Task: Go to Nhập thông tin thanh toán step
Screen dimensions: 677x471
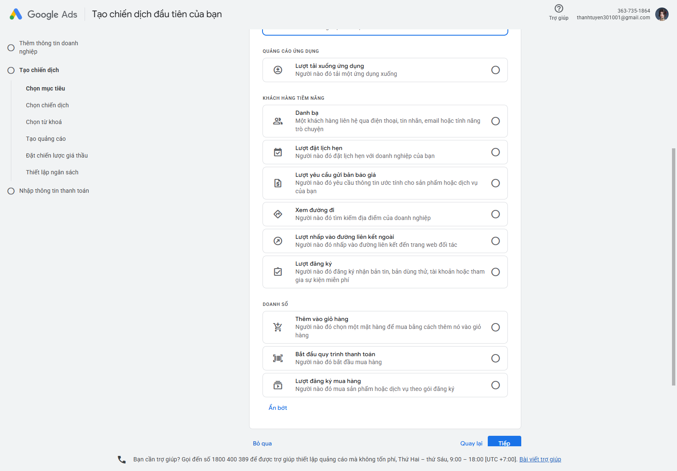Action: coord(54,191)
